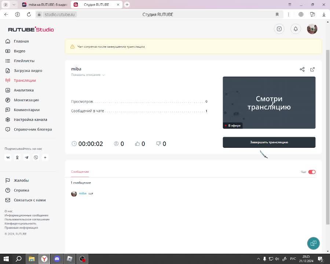Click the add video plus icon in header
330x264 pixels.
point(279,29)
